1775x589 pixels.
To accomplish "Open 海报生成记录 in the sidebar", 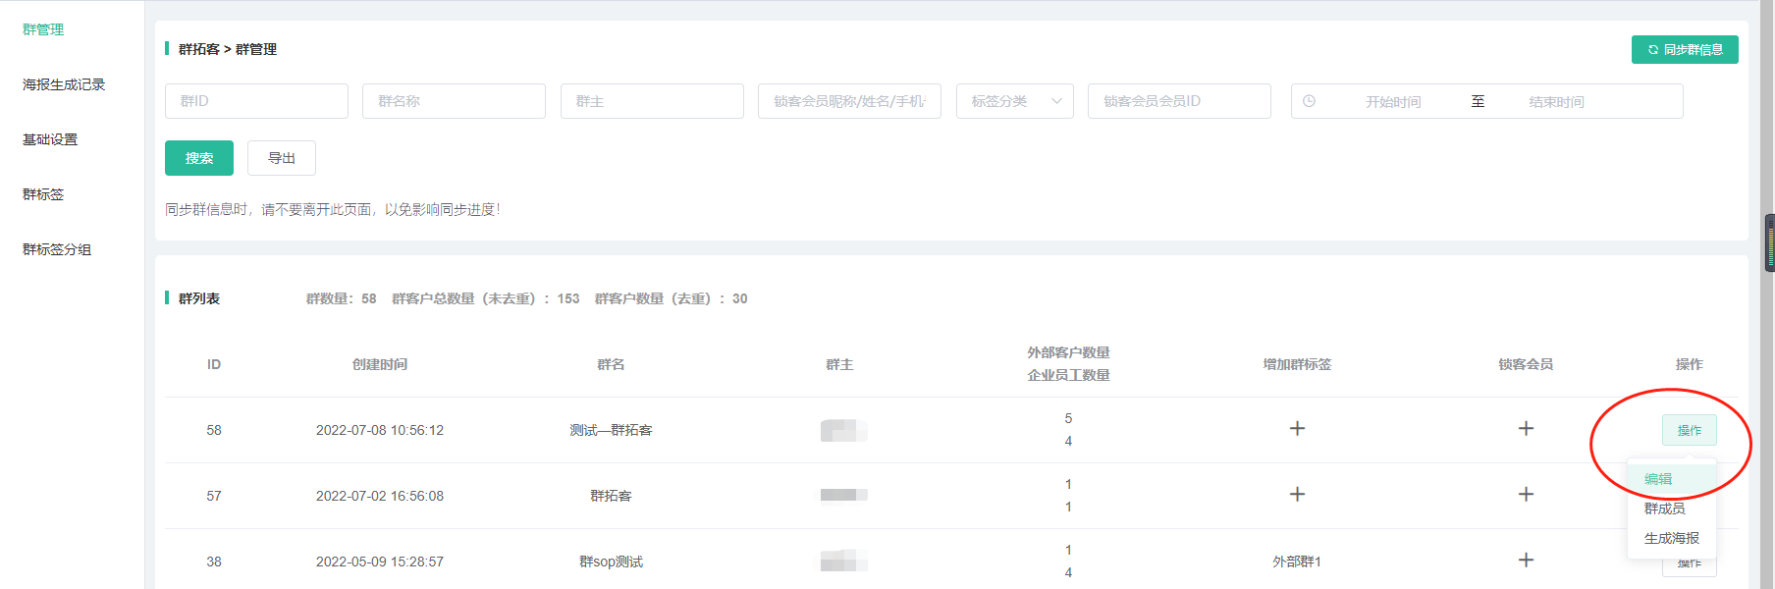I will (x=64, y=84).
